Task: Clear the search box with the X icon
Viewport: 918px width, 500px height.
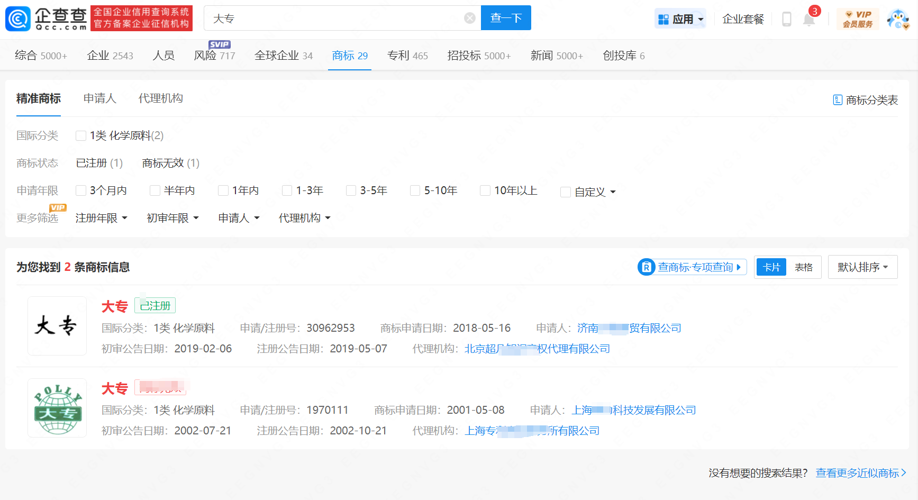Action: coord(469,19)
